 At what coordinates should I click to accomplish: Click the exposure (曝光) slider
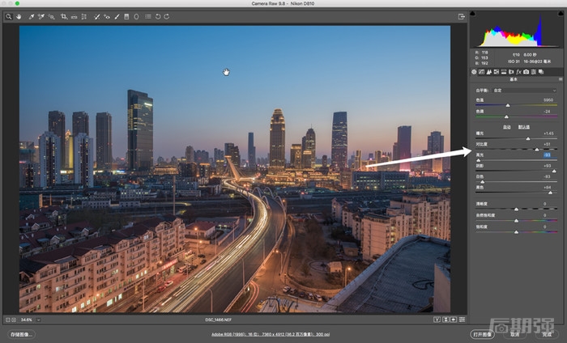point(516,138)
